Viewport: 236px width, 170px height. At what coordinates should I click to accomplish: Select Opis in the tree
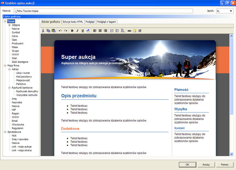[x=14, y=40]
